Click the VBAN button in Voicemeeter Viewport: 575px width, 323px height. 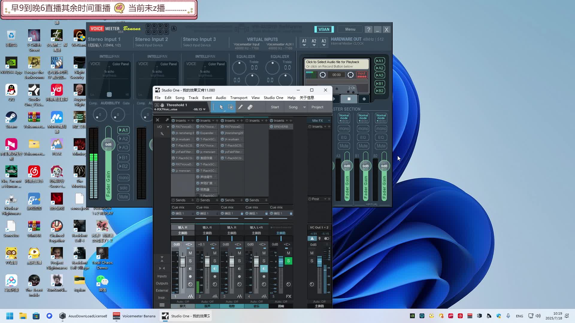click(x=324, y=29)
